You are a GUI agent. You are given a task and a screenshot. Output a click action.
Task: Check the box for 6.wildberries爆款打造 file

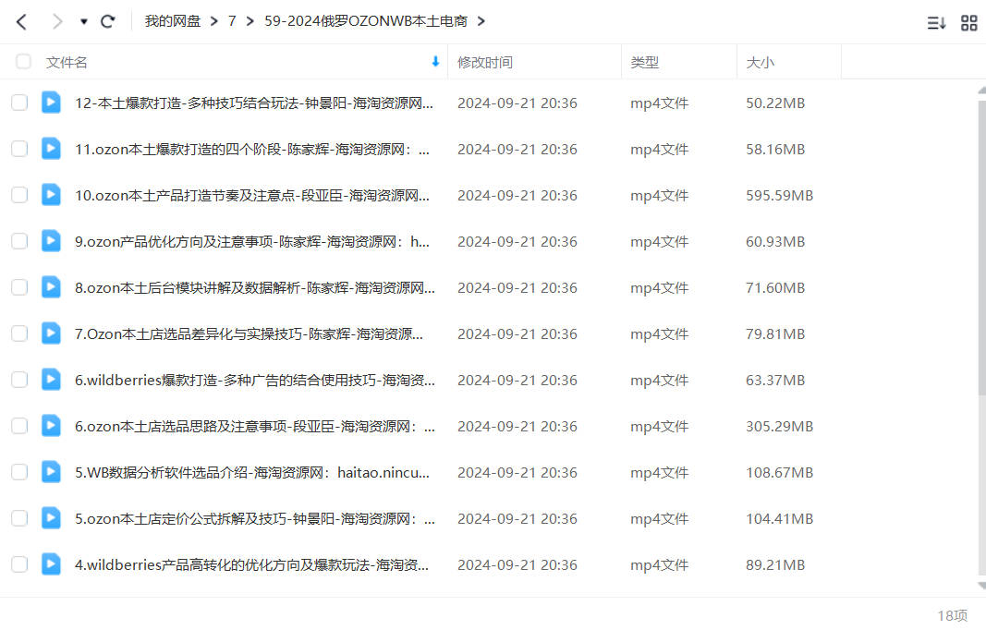(x=19, y=380)
